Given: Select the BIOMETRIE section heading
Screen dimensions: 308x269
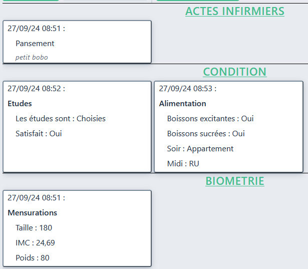Looking at the screenshot, I should coord(234,181).
